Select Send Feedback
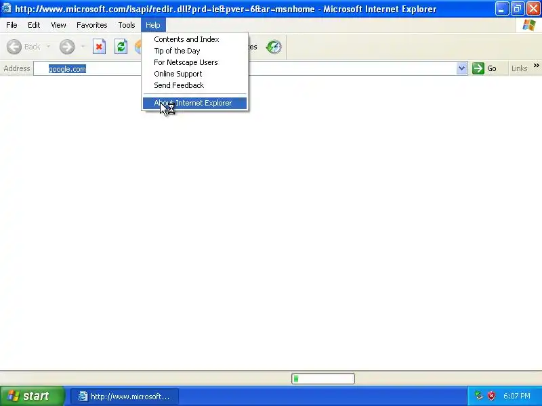This screenshot has width=542, height=406. coord(195,85)
